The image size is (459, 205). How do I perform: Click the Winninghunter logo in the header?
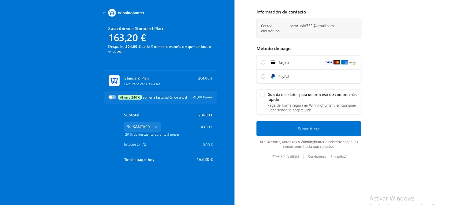click(112, 13)
